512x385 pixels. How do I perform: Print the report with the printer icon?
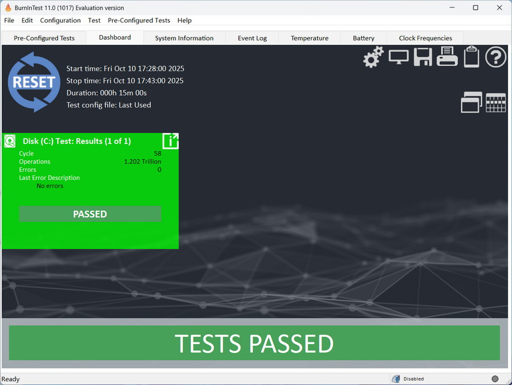point(447,57)
